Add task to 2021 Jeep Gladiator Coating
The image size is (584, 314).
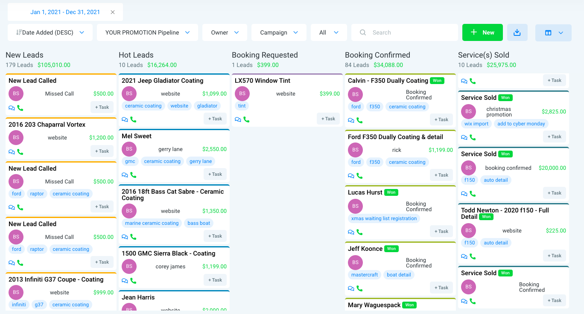(215, 119)
